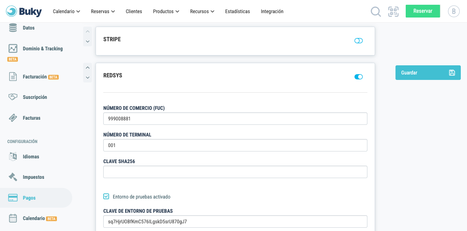Open the Facturas sidebar link
Image resolution: width=467 pixels, height=231 pixels.
point(32,118)
